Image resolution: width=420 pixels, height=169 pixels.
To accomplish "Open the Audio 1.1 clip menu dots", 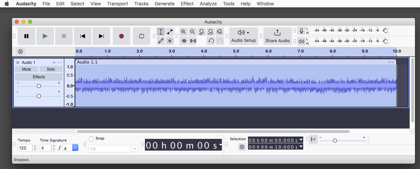I will click(391, 62).
